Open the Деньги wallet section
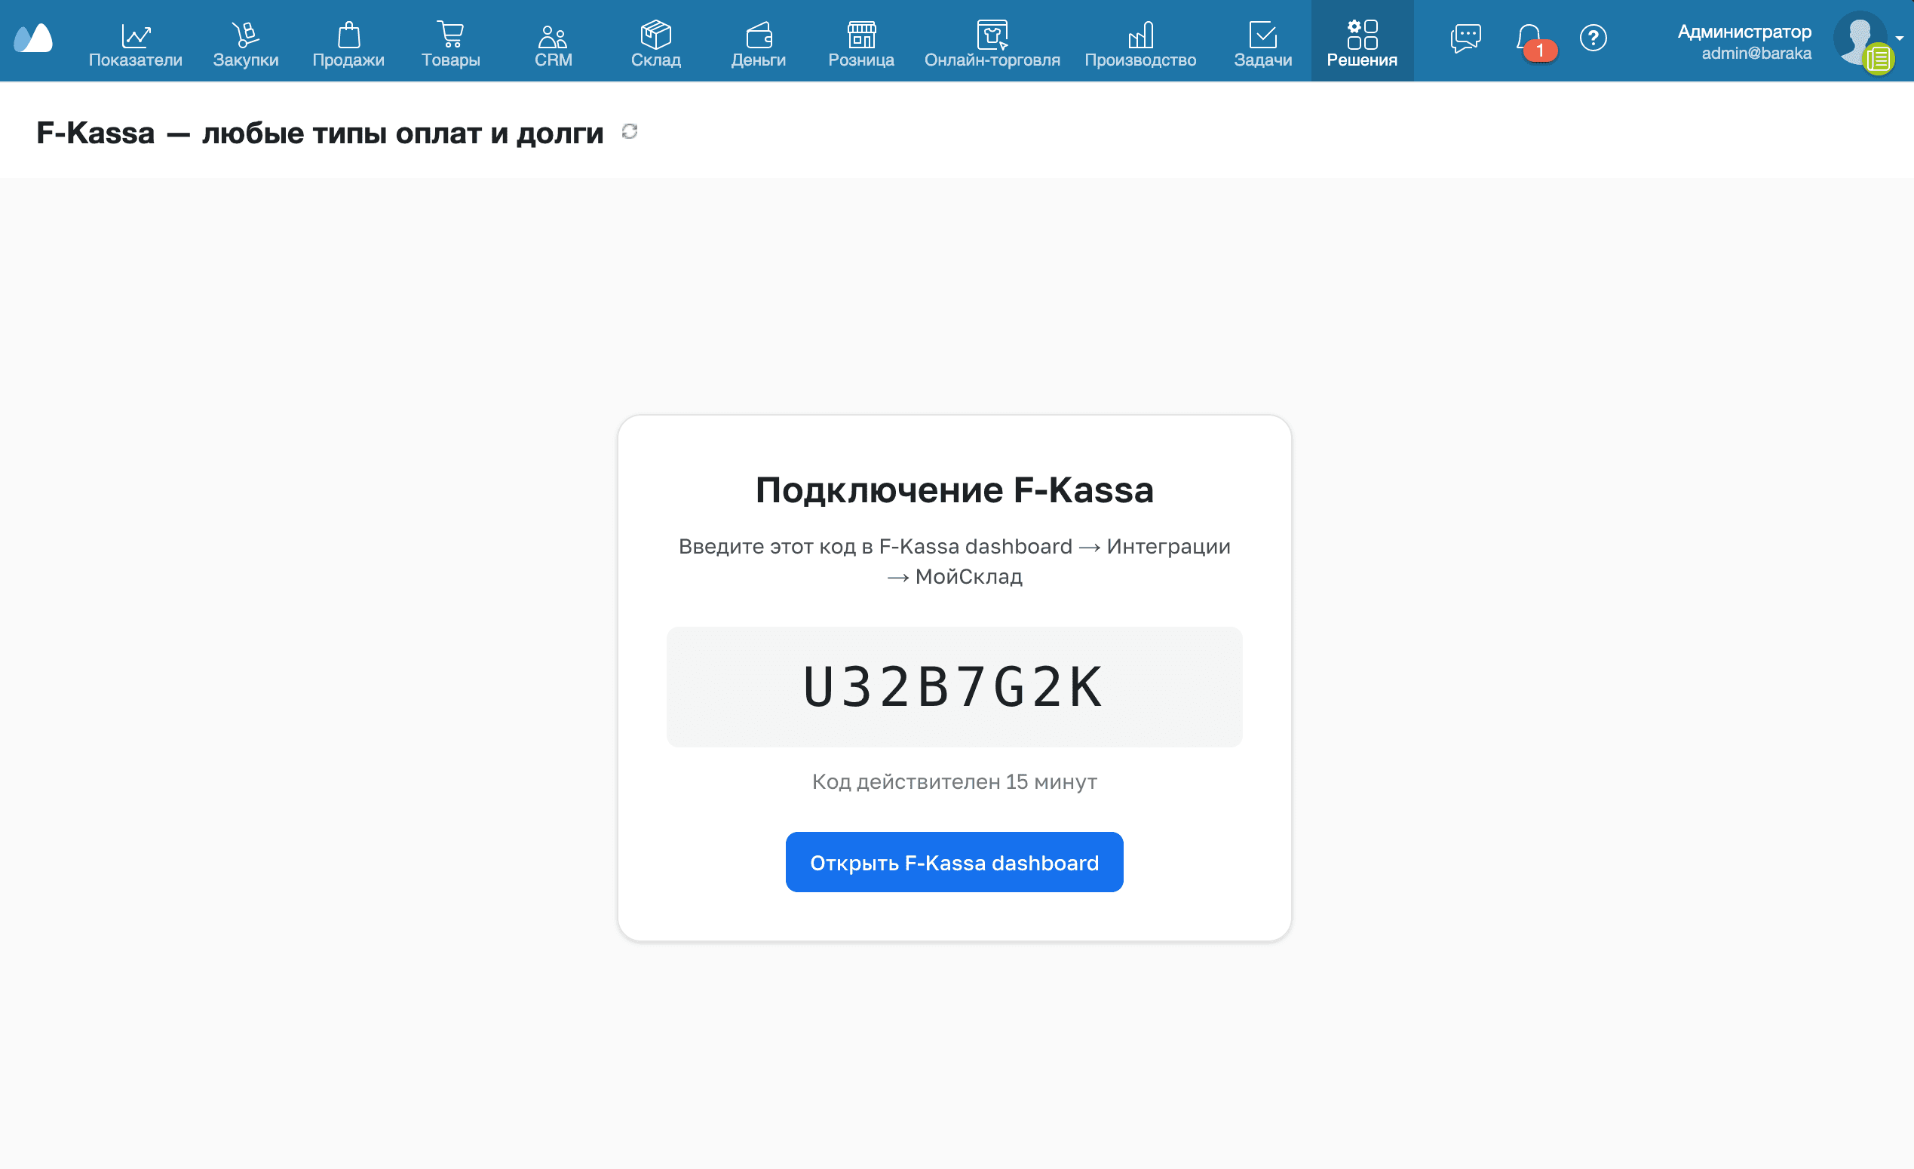The width and height of the screenshot is (1914, 1169). pos(758,44)
